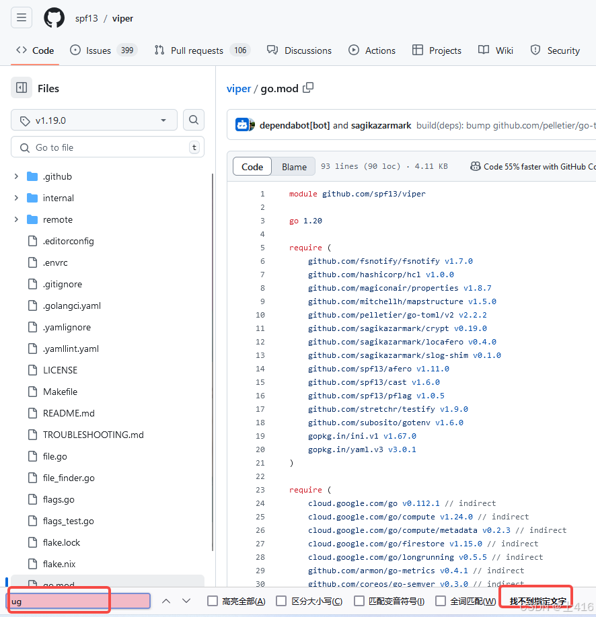Tick the 全词匹配(W) whole words checkbox

(x=441, y=601)
